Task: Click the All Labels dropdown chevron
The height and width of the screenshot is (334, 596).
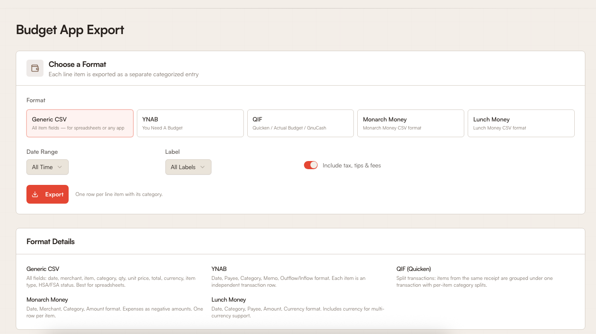Action: (203, 167)
